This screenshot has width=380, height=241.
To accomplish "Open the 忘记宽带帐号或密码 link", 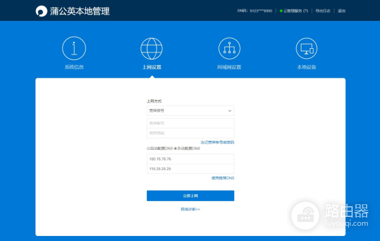I will click(x=217, y=142).
